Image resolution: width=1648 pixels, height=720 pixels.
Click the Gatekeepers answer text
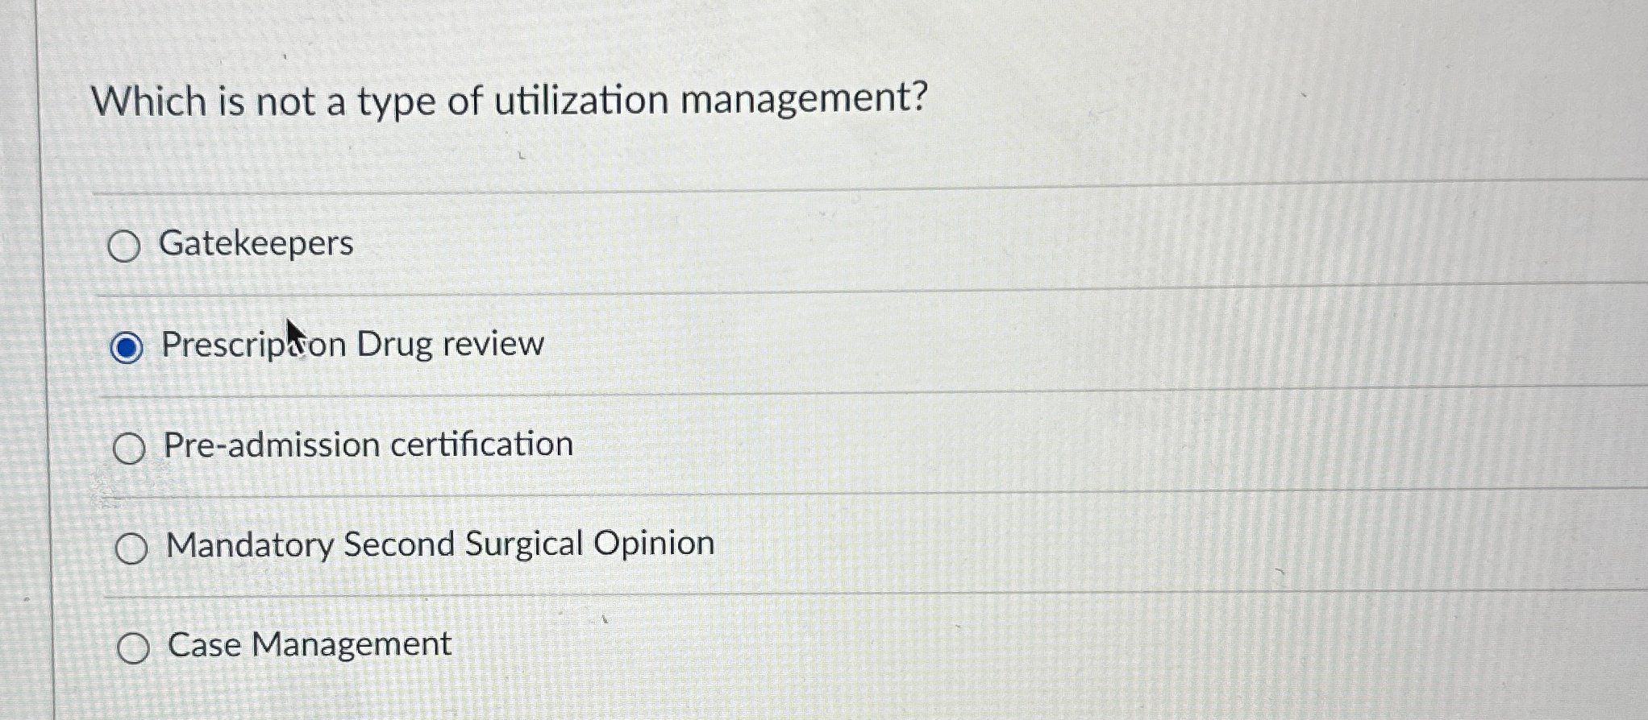[x=256, y=243]
